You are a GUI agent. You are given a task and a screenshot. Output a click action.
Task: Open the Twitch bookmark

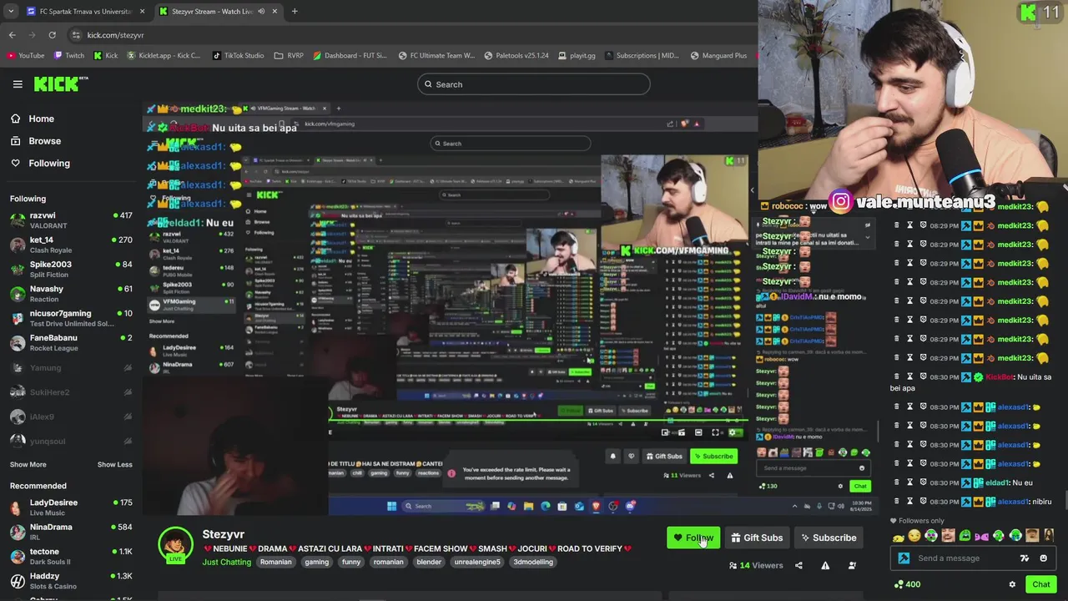69,56
